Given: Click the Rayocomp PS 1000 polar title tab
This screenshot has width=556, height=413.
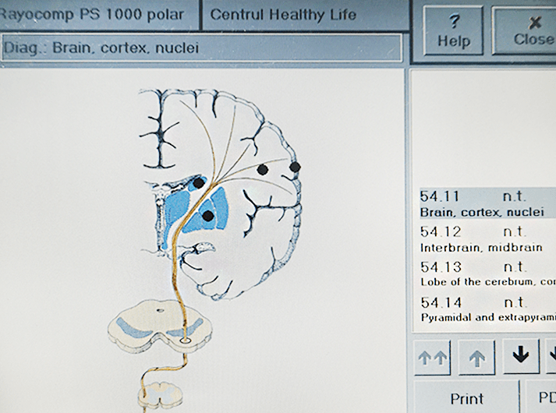Looking at the screenshot, I should [98, 14].
